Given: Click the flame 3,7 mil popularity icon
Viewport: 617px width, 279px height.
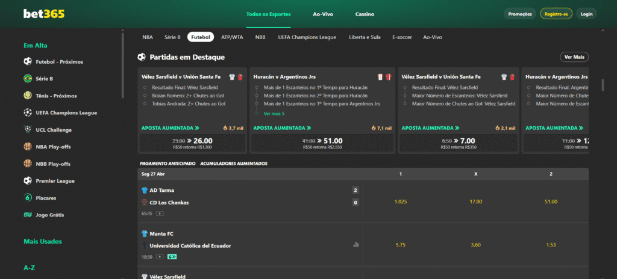Looking at the screenshot, I should 225,127.
